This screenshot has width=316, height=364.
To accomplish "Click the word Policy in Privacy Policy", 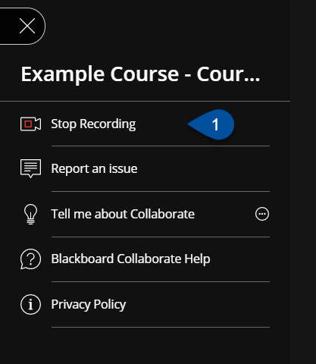I will coord(110,305).
